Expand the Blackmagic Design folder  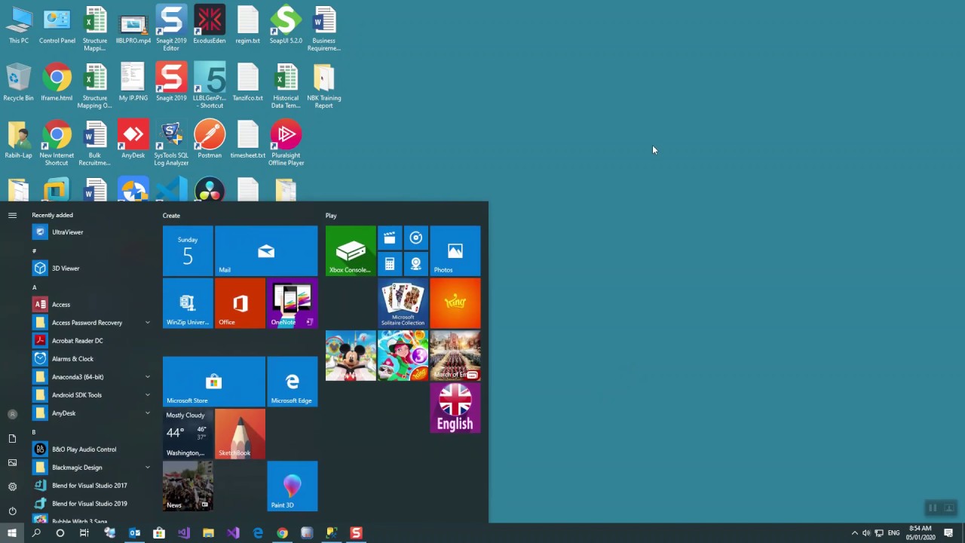pyautogui.click(x=92, y=468)
